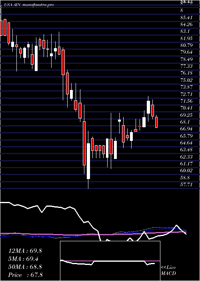Select the 50MA : 68.8 value

[x=25, y=267]
